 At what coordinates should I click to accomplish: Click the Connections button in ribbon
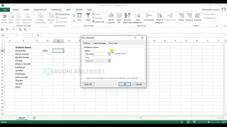coord(62,14)
